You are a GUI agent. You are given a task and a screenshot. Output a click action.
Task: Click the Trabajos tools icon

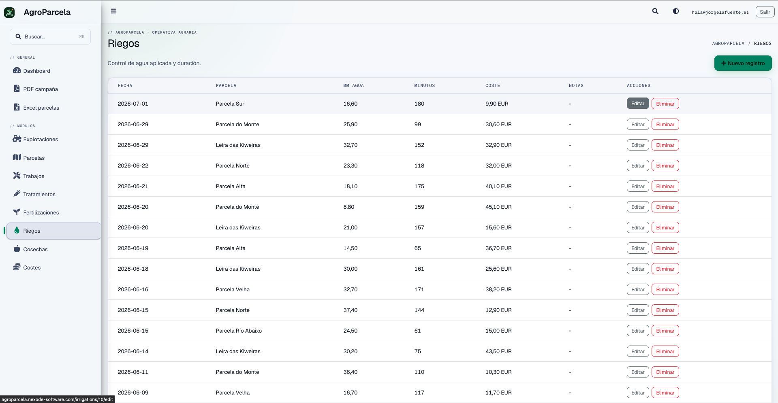(x=17, y=176)
